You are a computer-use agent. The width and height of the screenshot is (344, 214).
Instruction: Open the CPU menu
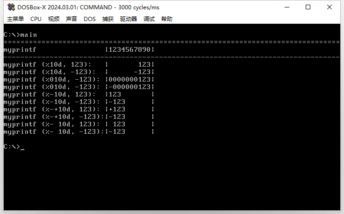[36, 19]
